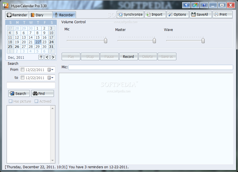The height and width of the screenshot is (172, 238).
Task: Go to previous month with left arrow
Action: coord(47,57)
